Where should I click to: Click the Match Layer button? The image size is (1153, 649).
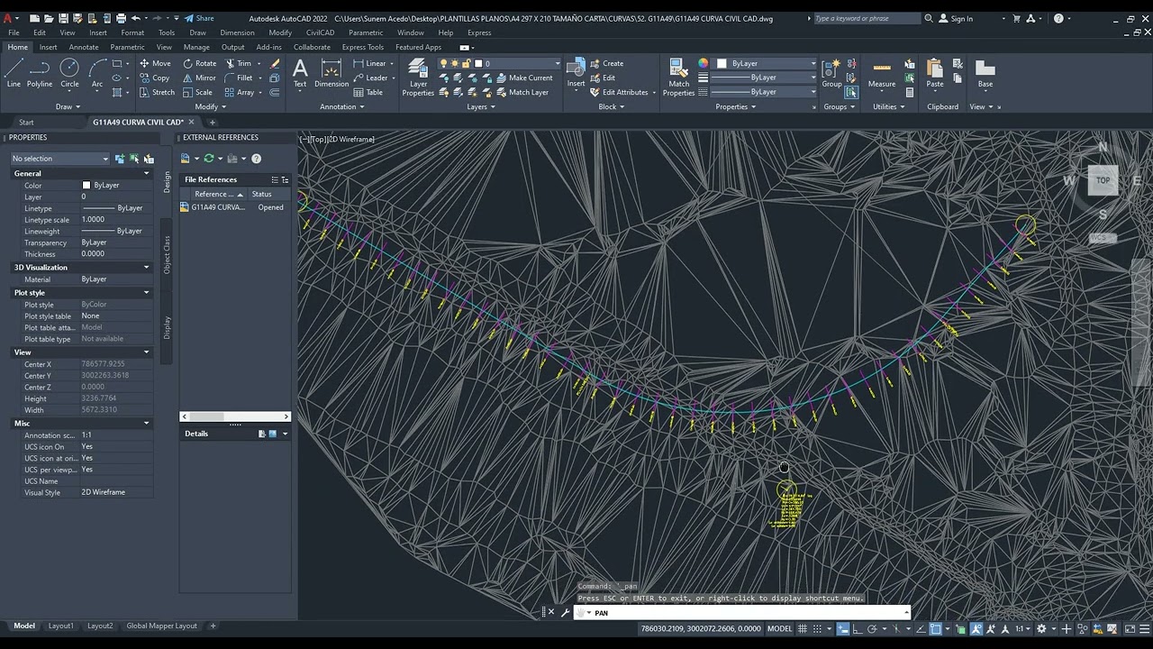click(x=521, y=92)
